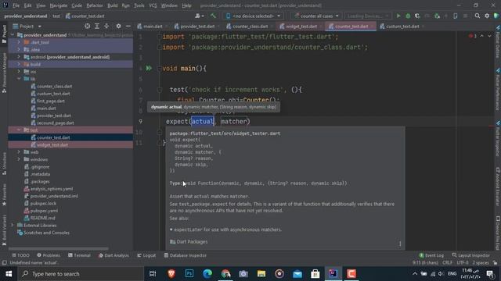Open the Problems tool window

[49, 255]
